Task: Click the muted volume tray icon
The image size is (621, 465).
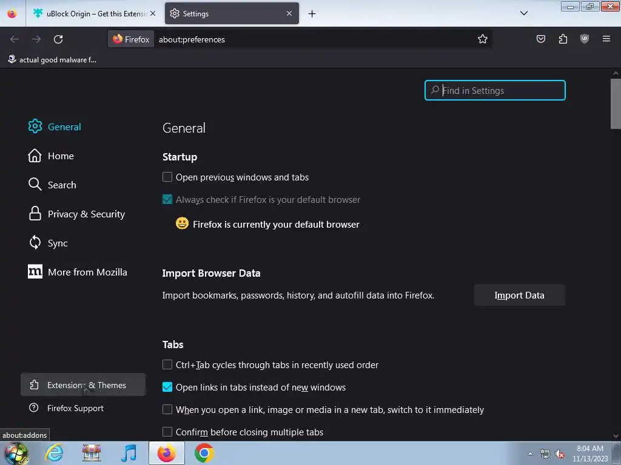Action: (560, 453)
